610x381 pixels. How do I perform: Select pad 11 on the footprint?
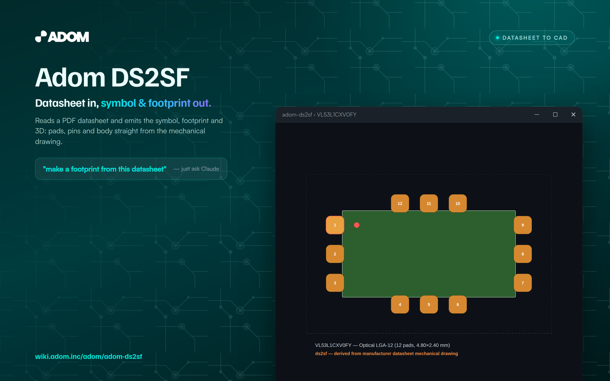click(429, 203)
